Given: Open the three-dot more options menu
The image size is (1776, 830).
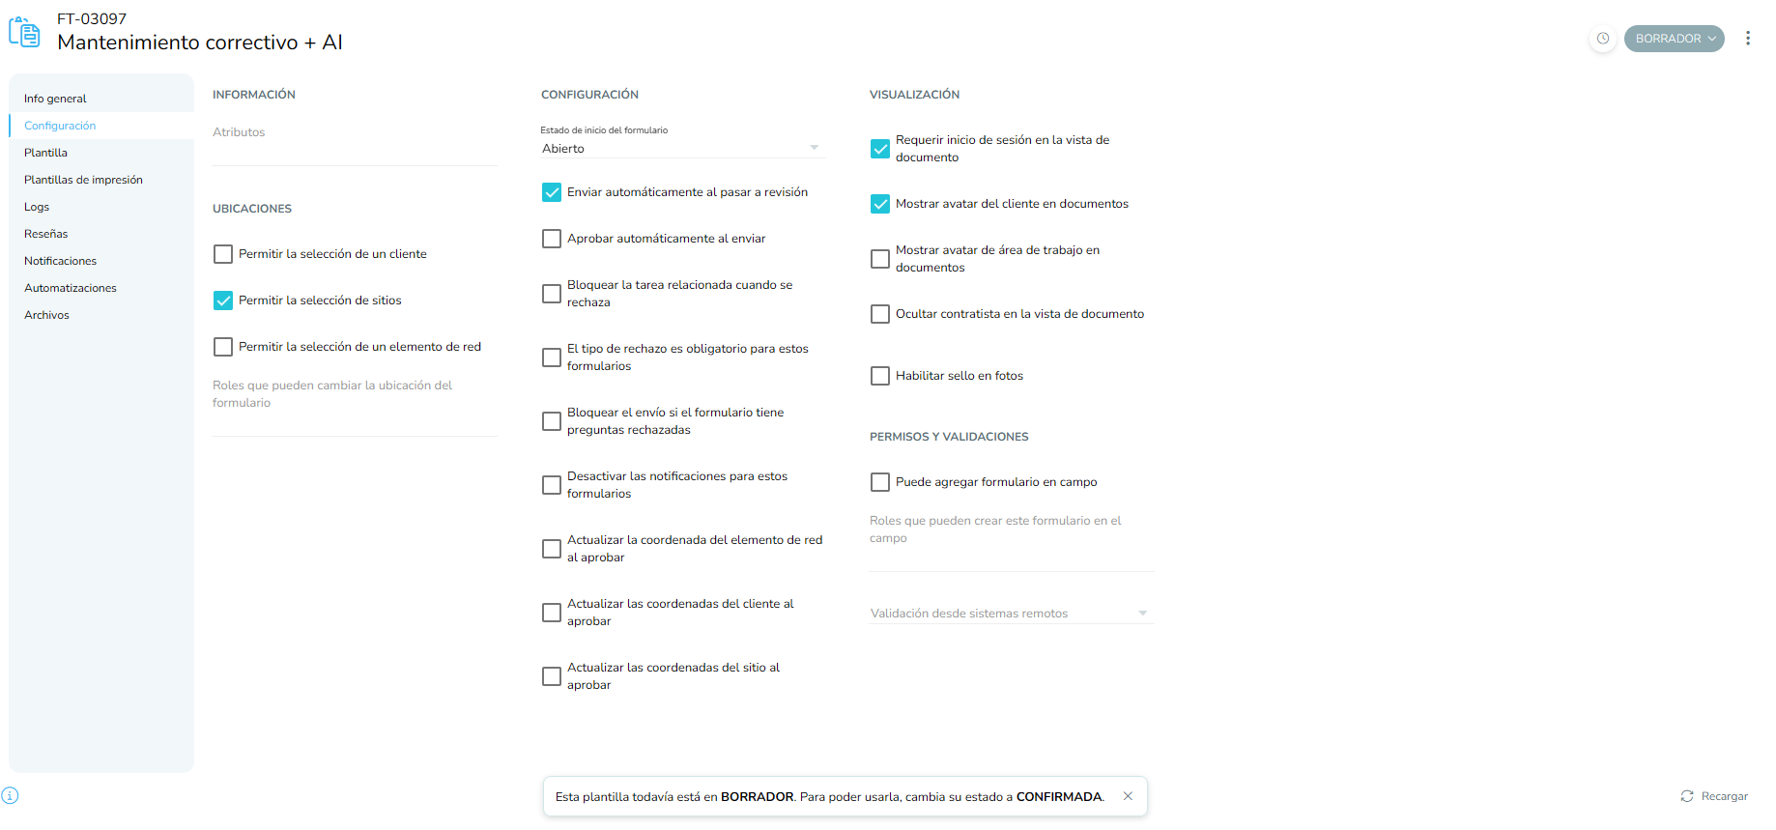Looking at the screenshot, I should point(1748,39).
